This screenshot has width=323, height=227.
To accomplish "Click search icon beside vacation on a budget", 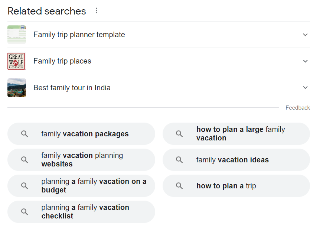I will point(25,186).
